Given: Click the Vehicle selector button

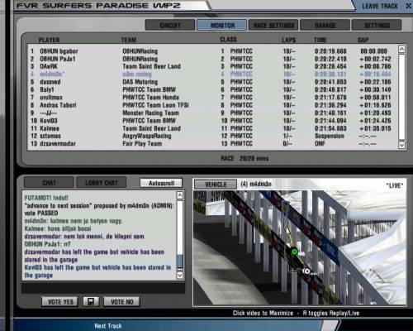Looking at the screenshot, I should tap(216, 185).
